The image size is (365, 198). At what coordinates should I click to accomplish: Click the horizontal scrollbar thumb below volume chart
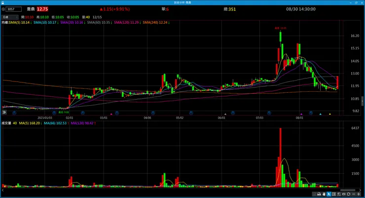(x=348, y=190)
